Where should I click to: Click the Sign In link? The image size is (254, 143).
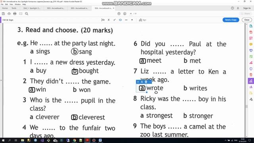click(x=247, y=8)
